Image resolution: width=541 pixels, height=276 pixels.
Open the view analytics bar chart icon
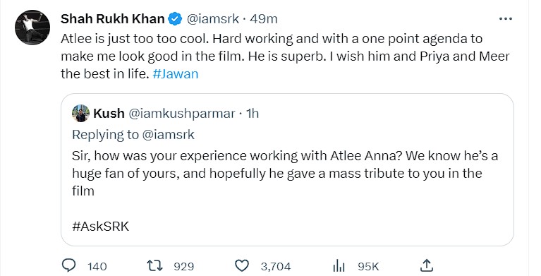[339, 266]
